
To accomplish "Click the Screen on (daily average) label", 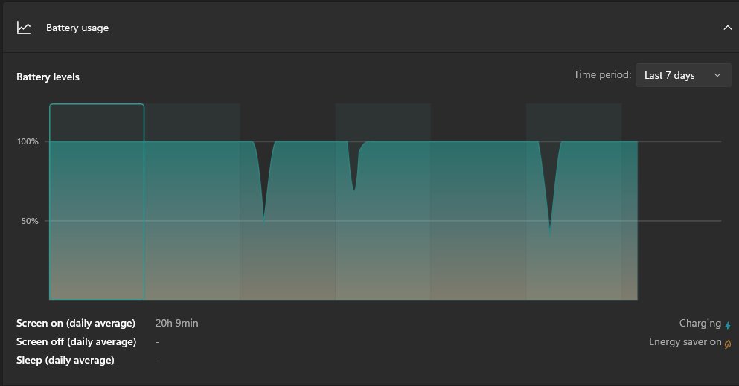I will 76,323.
